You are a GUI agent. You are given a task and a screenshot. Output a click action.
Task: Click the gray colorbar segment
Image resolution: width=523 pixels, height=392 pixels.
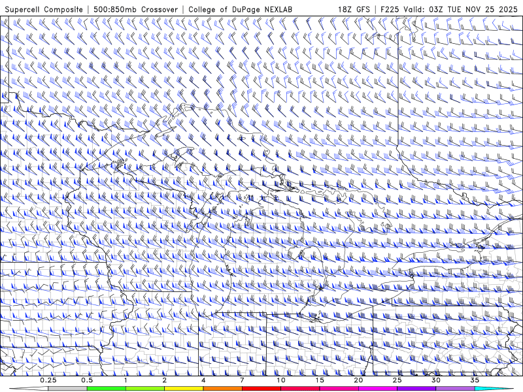68,389
